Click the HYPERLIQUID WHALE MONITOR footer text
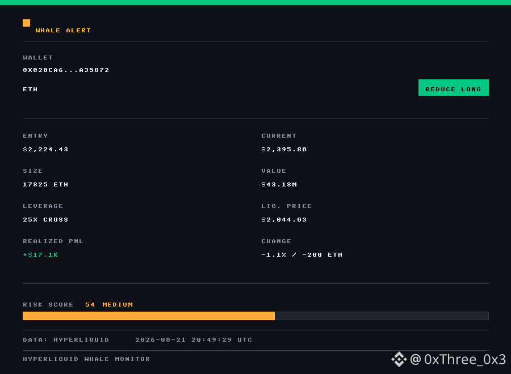Image resolution: width=511 pixels, height=374 pixels. pyautogui.click(x=86, y=359)
